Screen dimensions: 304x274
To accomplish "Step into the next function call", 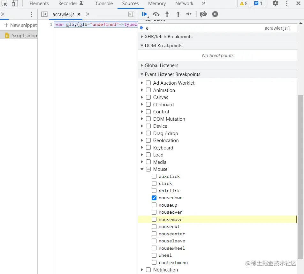I will (167, 14).
